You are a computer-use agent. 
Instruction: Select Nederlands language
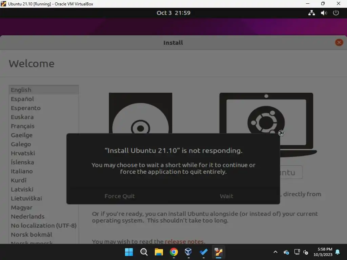44,217
